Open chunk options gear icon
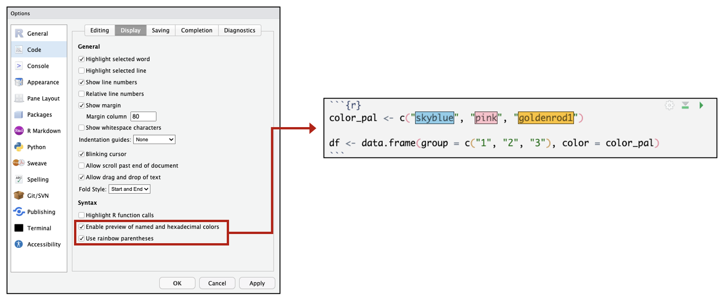This screenshot has width=723, height=301. [669, 106]
